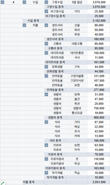Select the 수입 총계 label
110x185 pixels.
[33, 21]
